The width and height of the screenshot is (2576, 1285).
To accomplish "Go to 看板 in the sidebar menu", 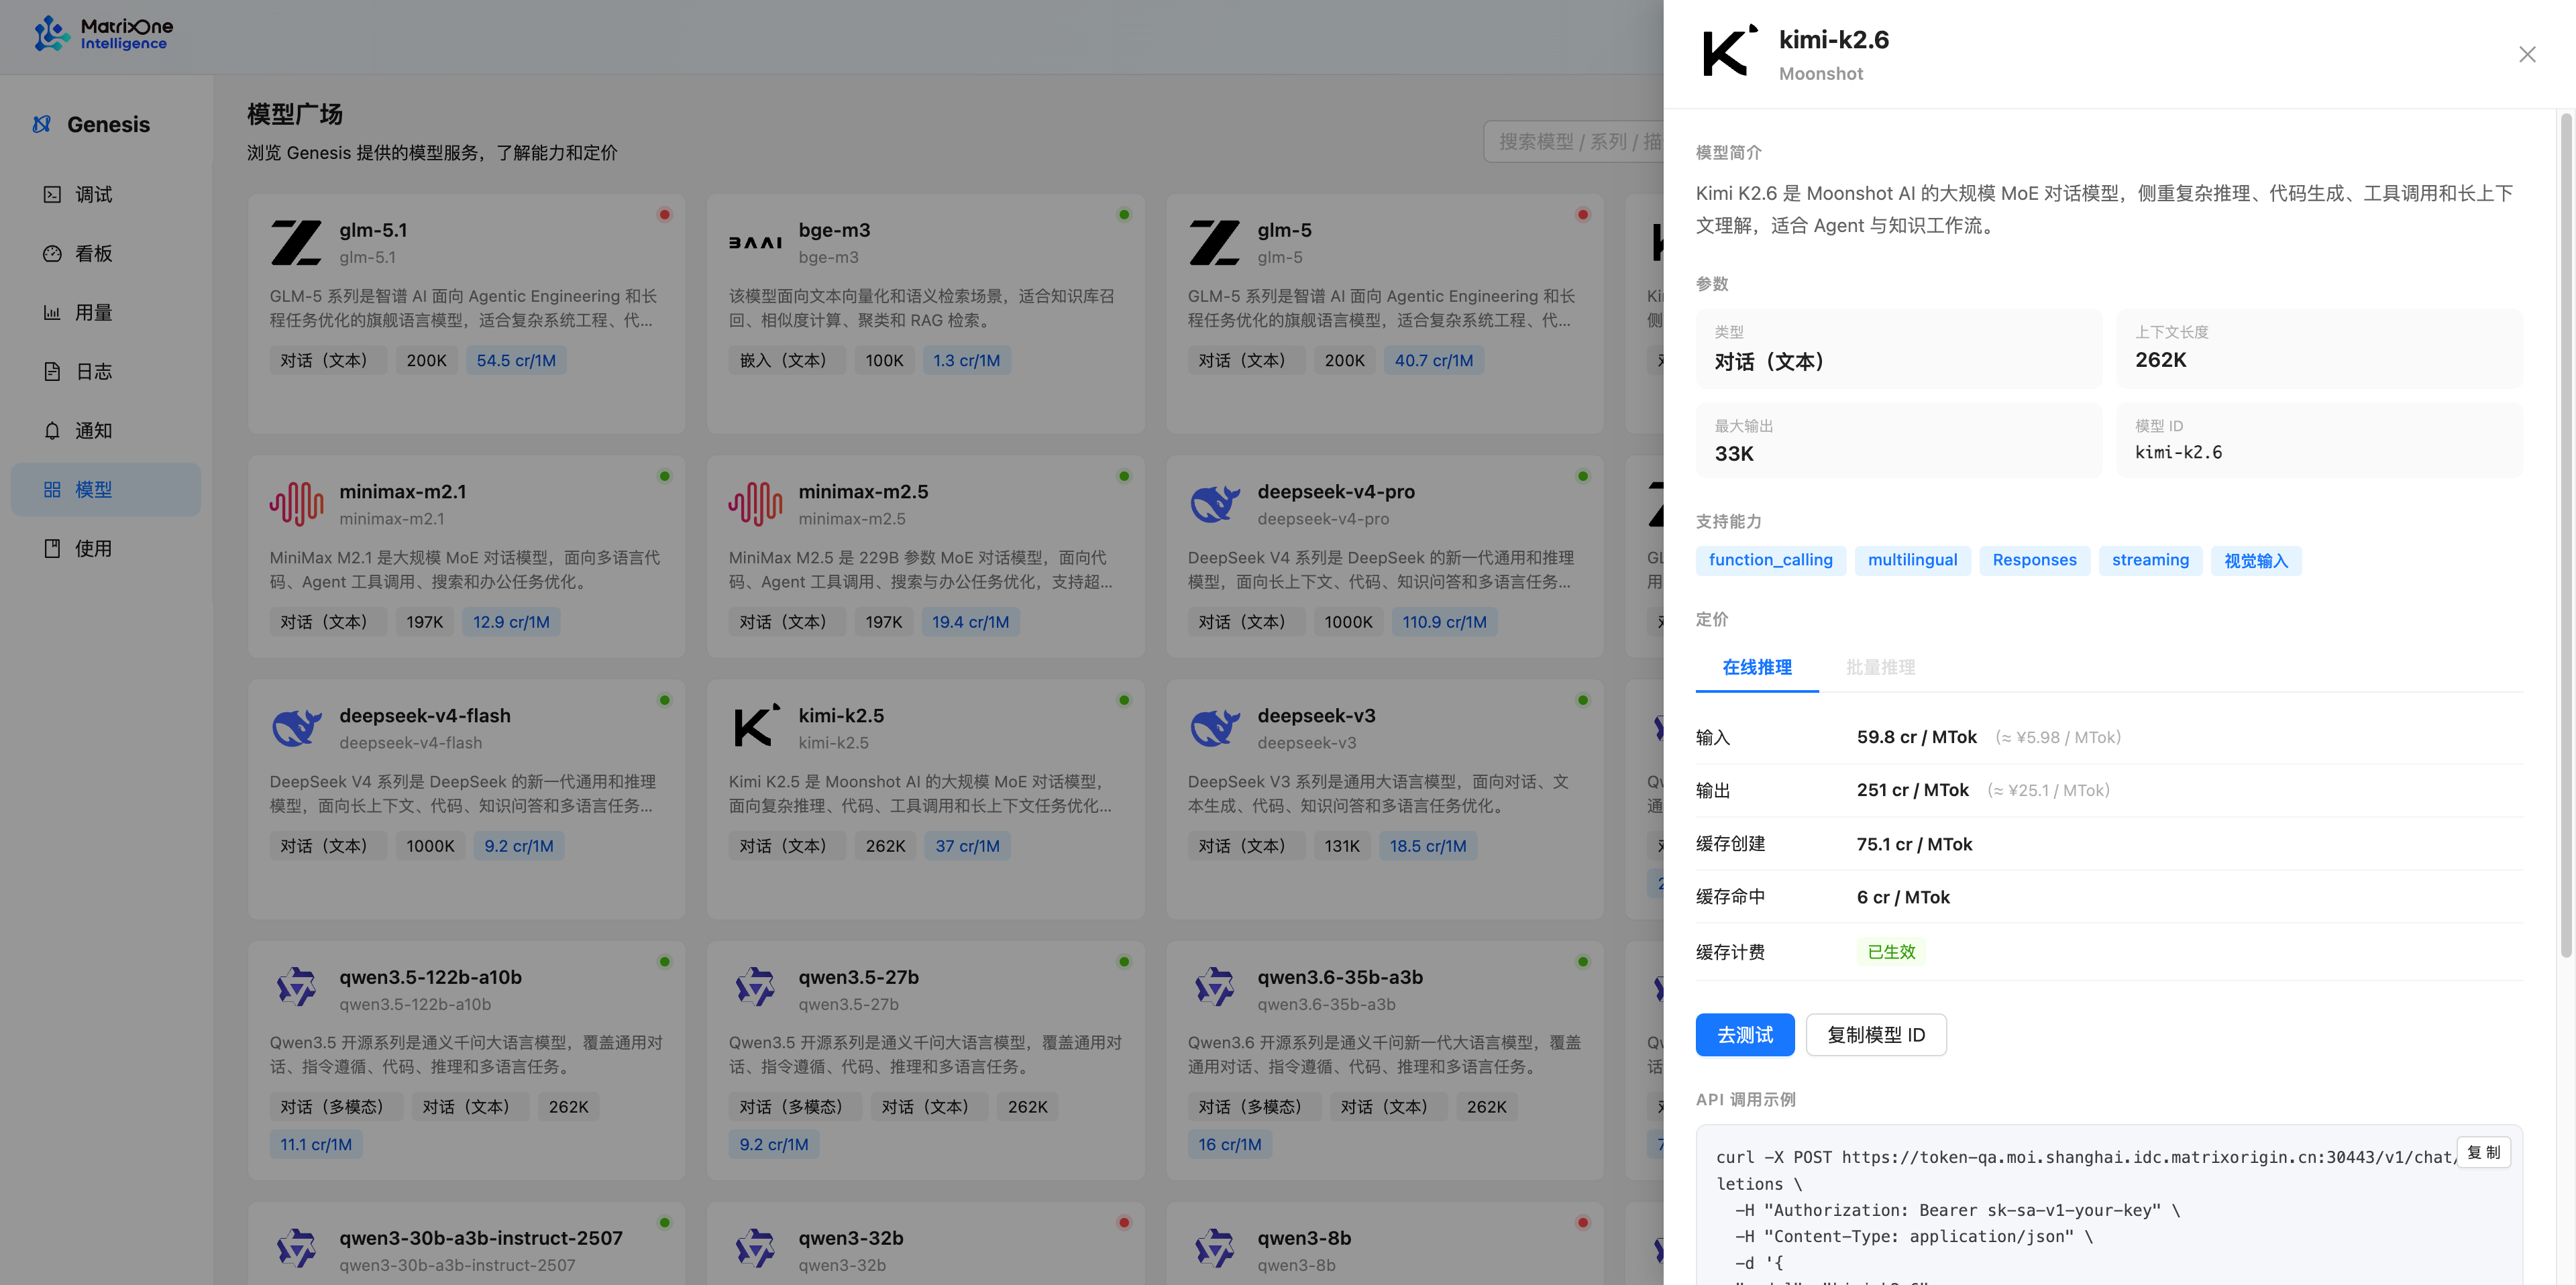I will click(x=106, y=253).
